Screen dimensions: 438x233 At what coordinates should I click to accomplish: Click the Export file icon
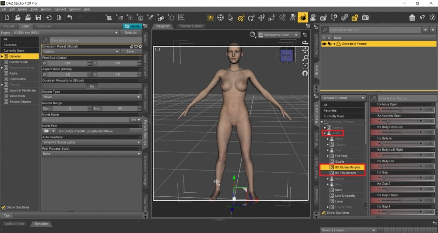coord(59,17)
